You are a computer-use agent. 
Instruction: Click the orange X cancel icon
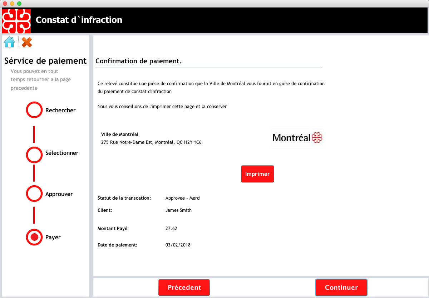pyautogui.click(x=27, y=42)
